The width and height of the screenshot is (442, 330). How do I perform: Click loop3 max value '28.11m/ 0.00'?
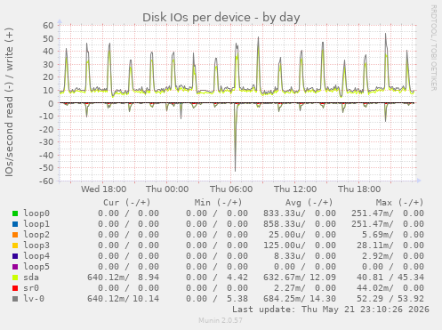pos(390,245)
